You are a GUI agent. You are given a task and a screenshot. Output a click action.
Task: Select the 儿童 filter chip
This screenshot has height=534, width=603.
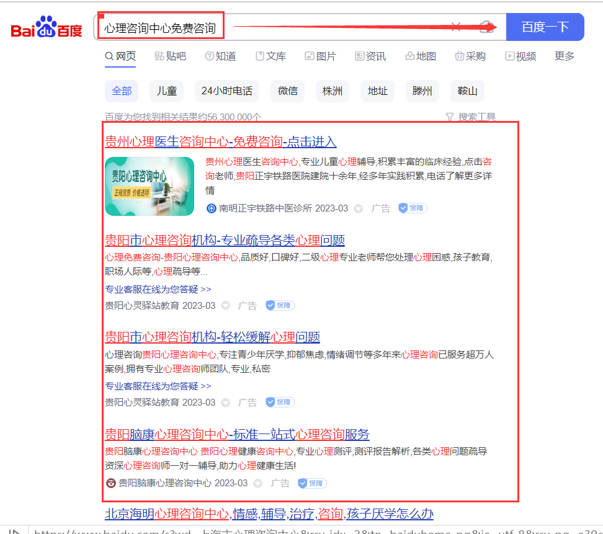click(x=166, y=91)
